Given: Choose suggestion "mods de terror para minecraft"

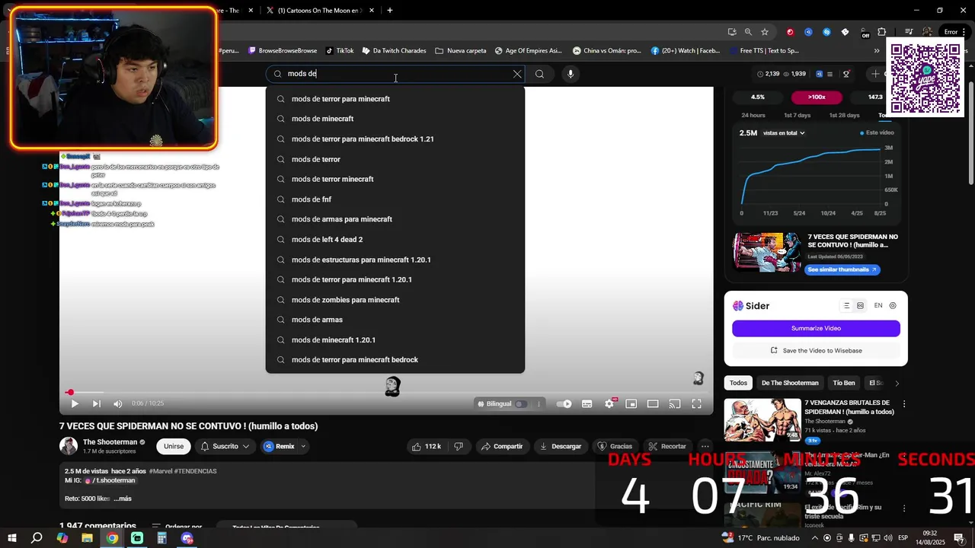Looking at the screenshot, I should click(x=395, y=99).
